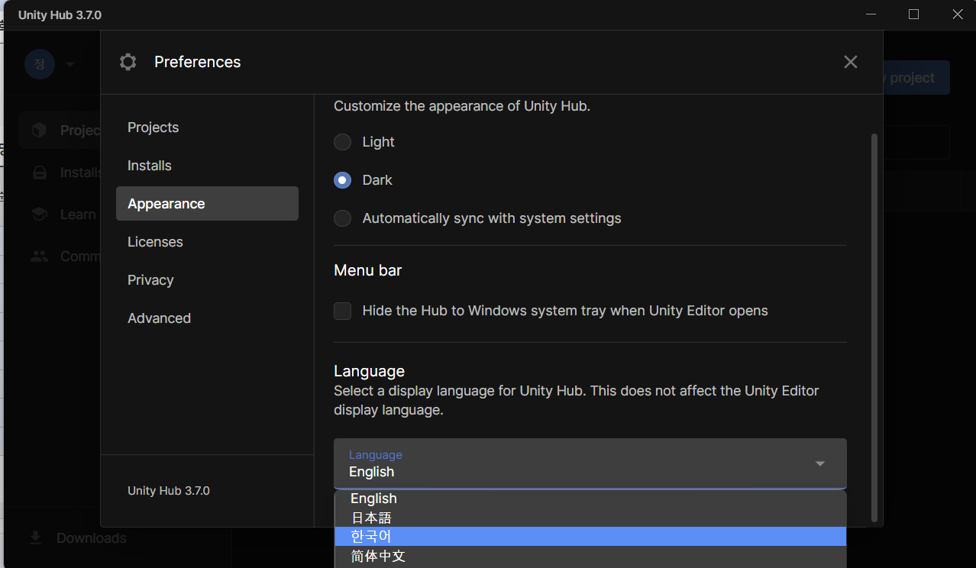Open the account avatar in Unity Hub
The width and height of the screenshot is (976, 568).
click(x=40, y=64)
